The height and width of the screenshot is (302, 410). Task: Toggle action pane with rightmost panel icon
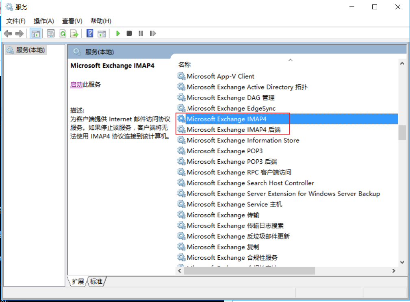coord(101,33)
